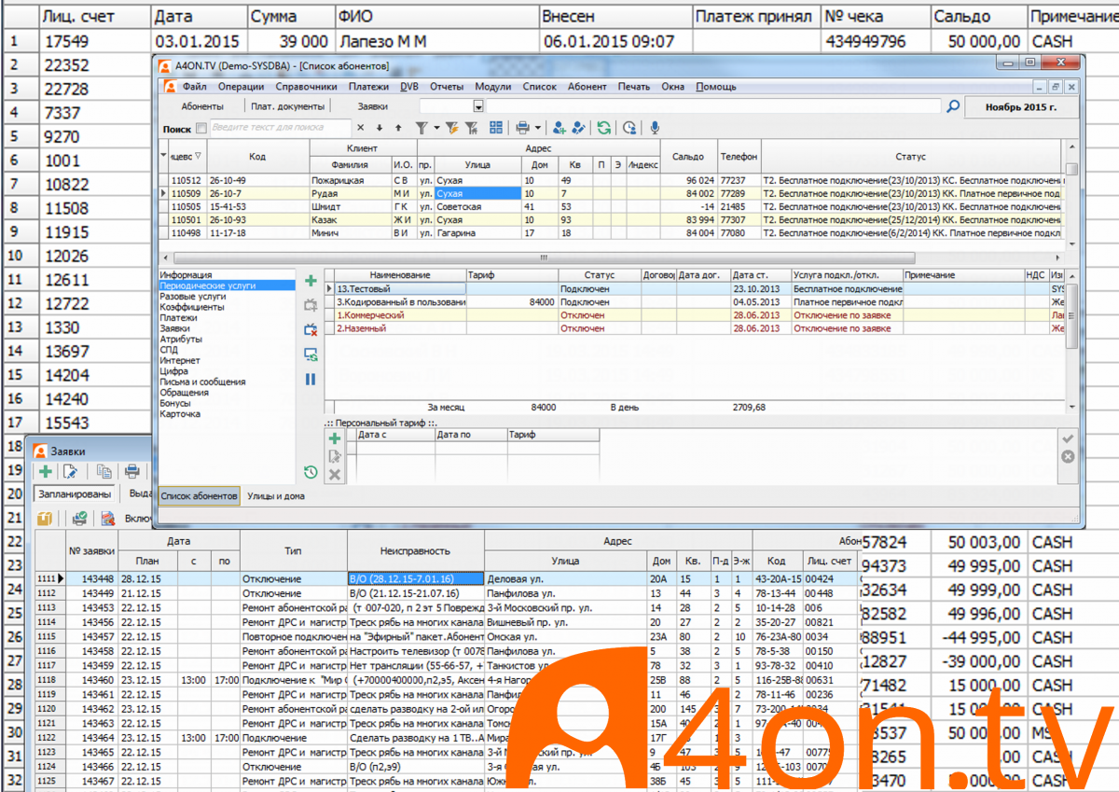The image size is (1119, 792).
Task: Click spreadsheet cell with account 22352
Action: coord(93,65)
